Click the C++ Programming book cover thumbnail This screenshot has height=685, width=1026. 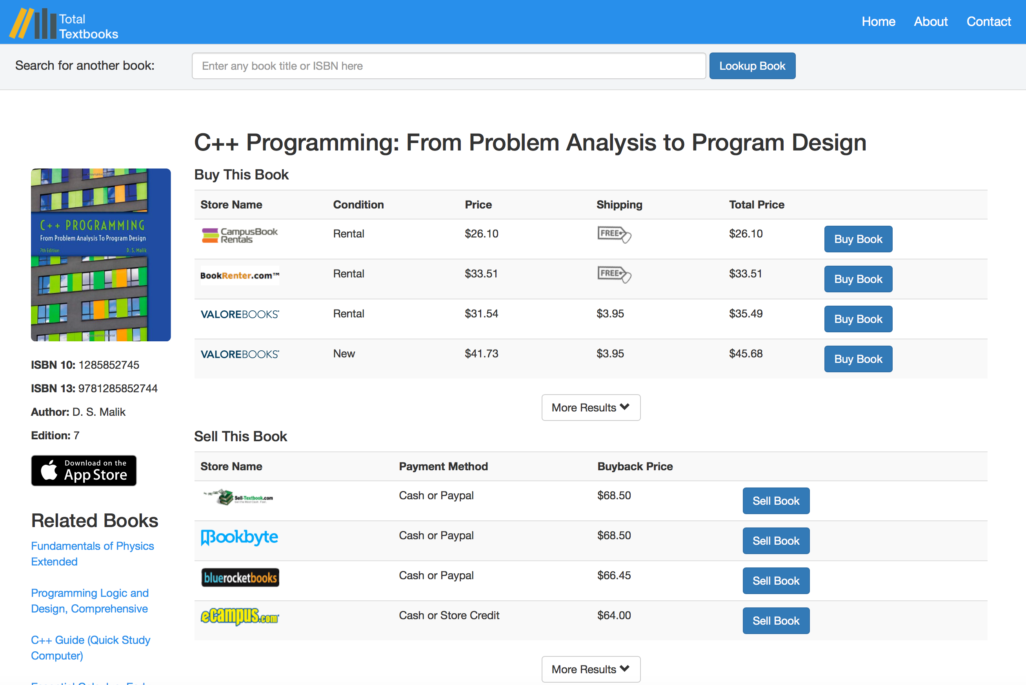click(x=101, y=255)
